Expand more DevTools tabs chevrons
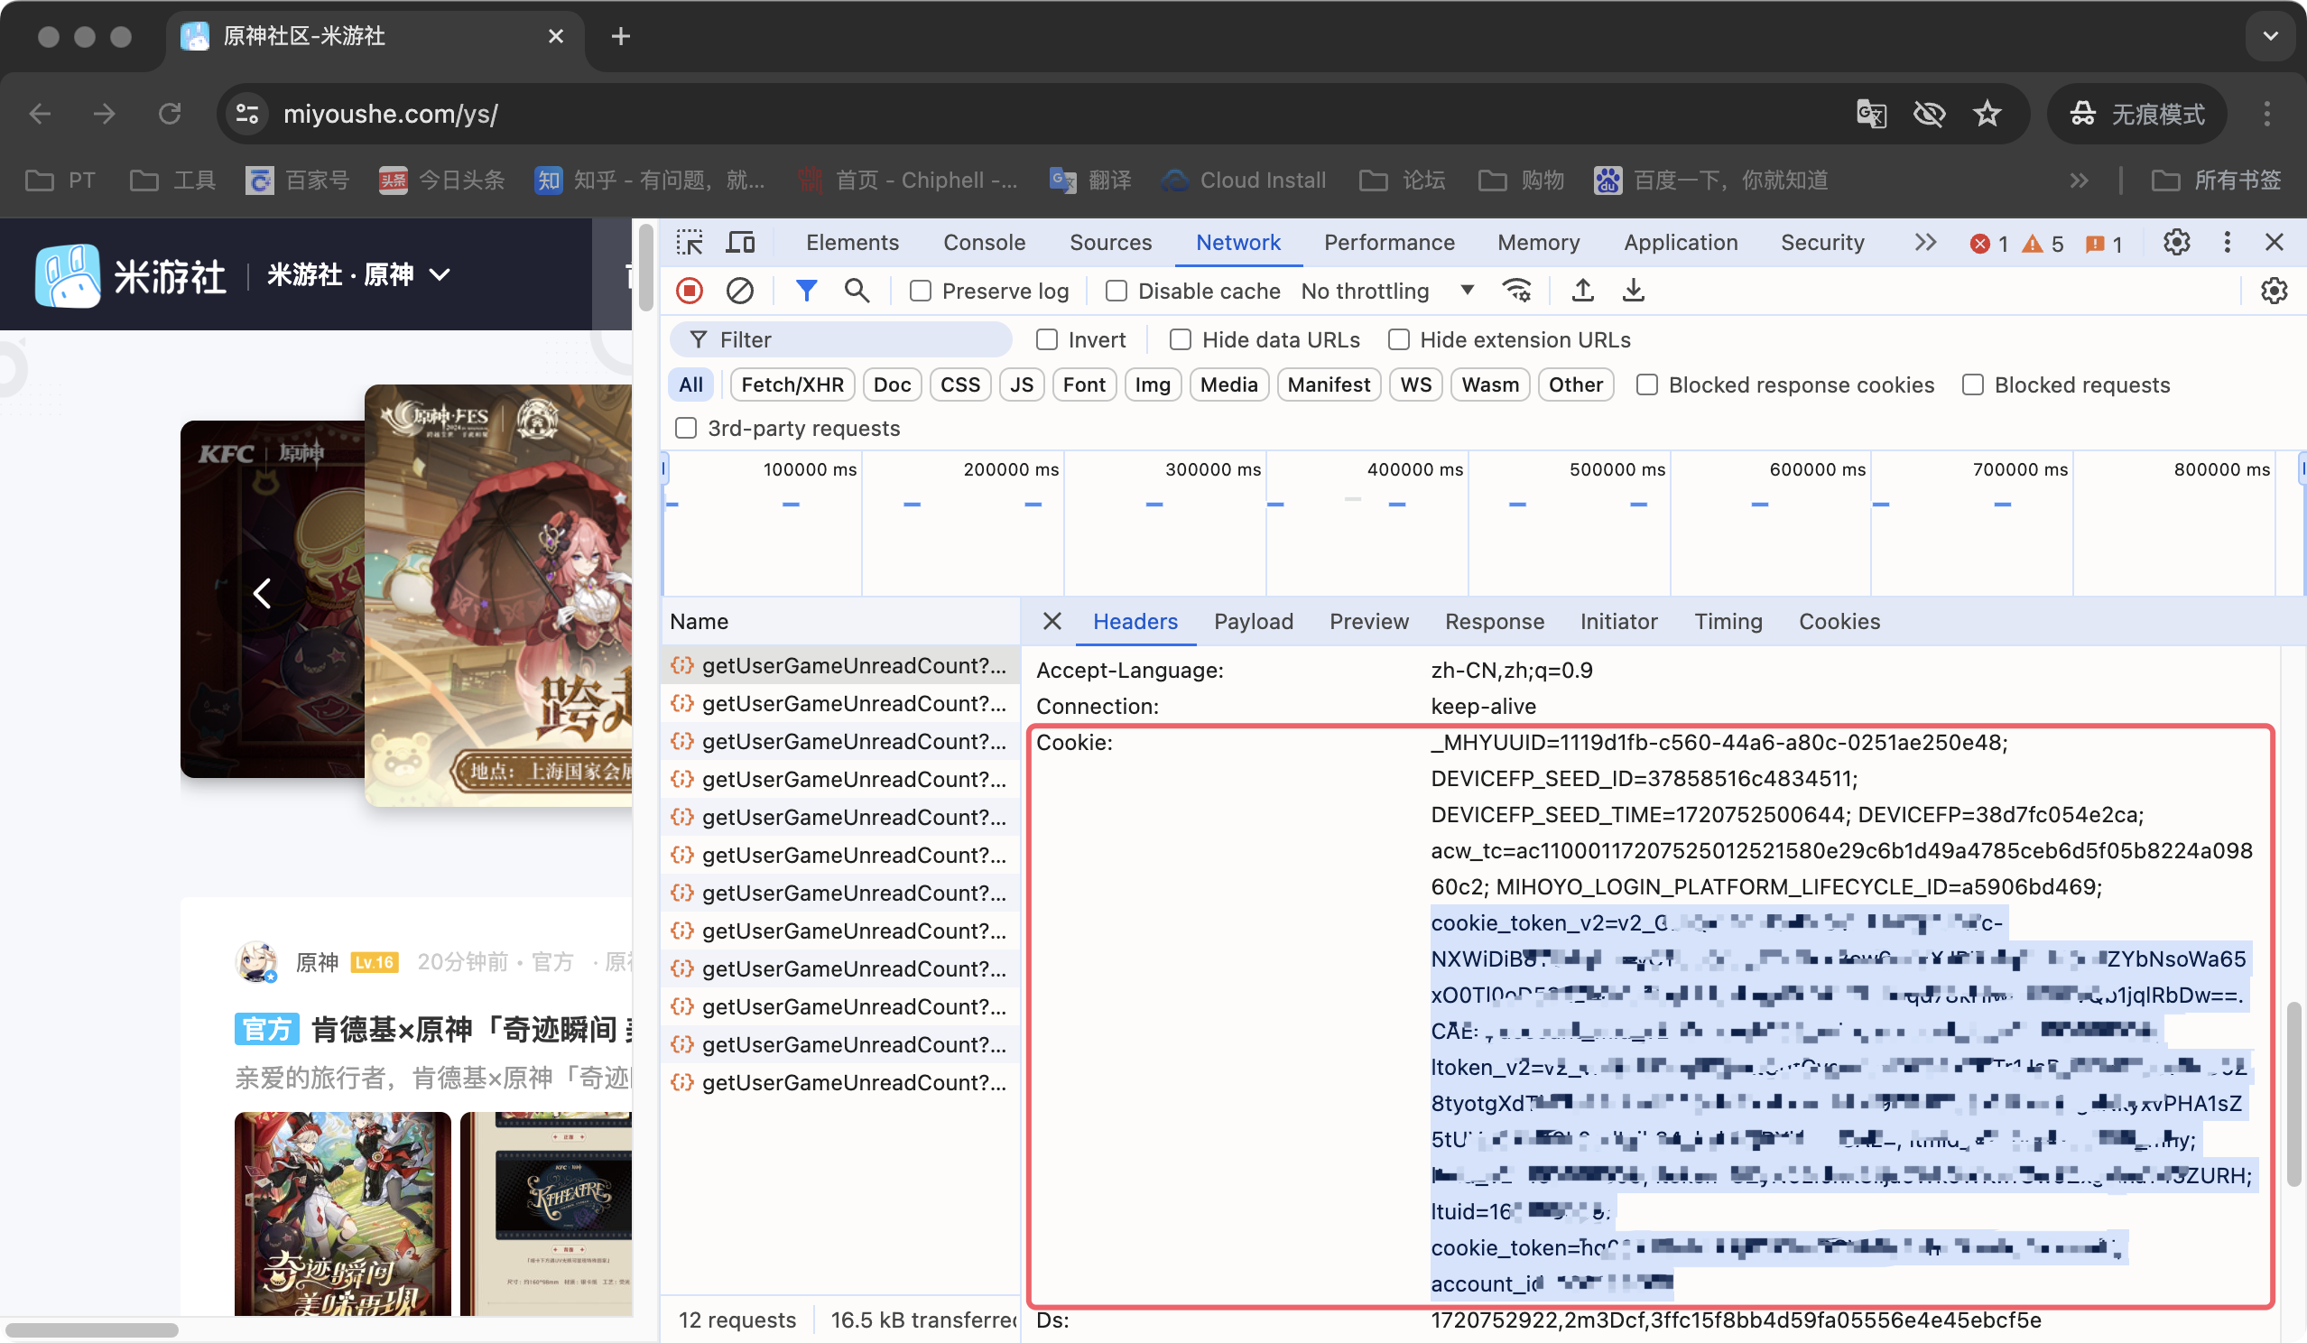 [x=1925, y=243]
